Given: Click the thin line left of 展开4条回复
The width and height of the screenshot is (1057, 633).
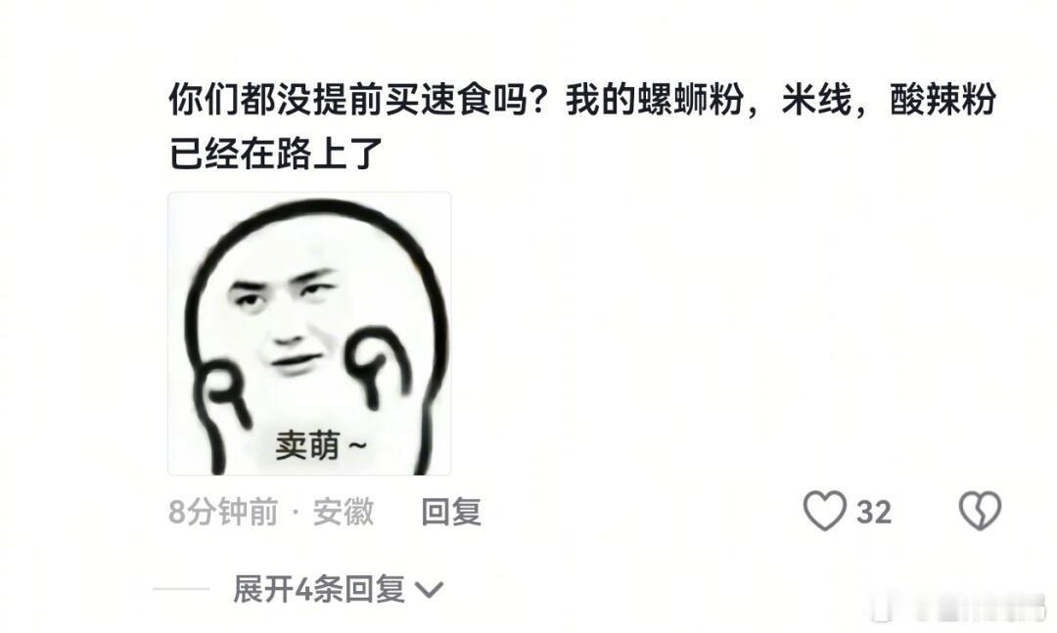Looking at the screenshot, I should click(181, 589).
